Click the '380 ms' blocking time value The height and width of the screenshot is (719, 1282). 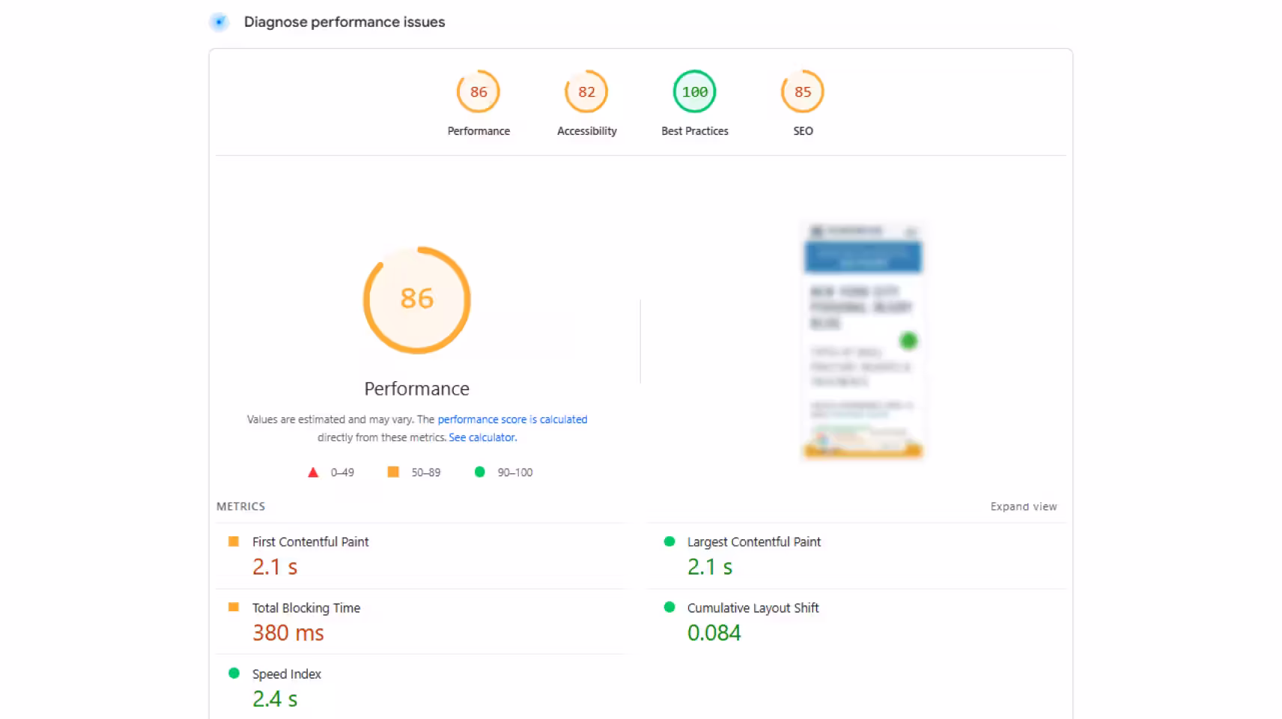pyautogui.click(x=288, y=633)
